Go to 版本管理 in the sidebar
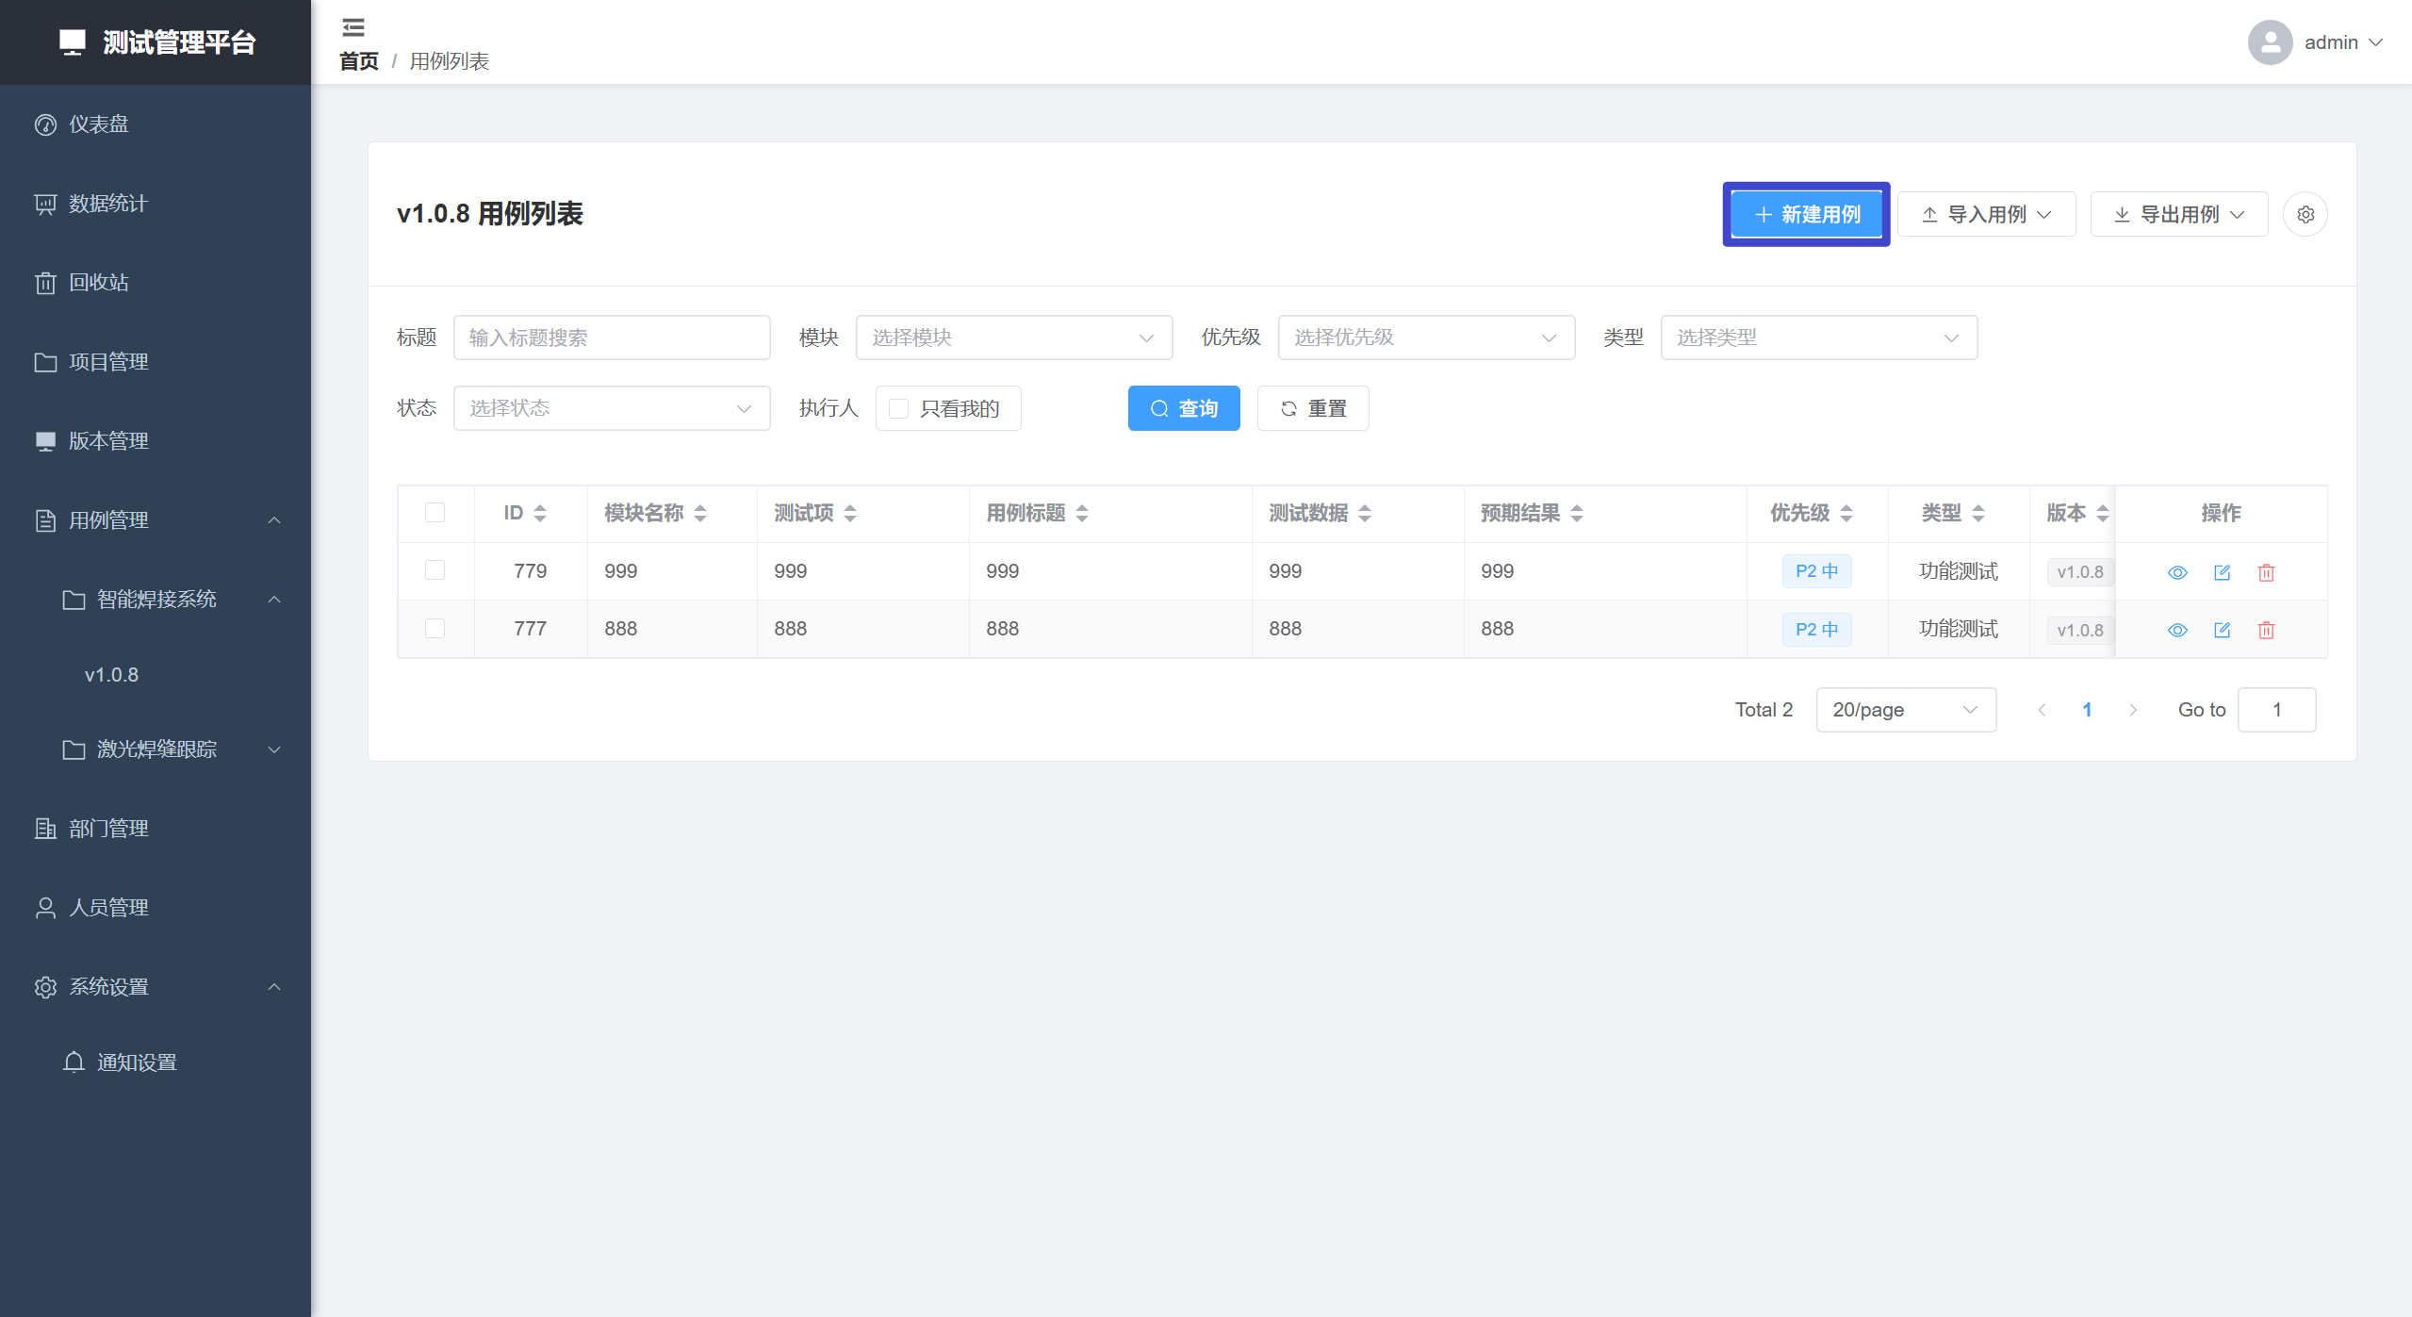 pyautogui.click(x=108, y=441)
